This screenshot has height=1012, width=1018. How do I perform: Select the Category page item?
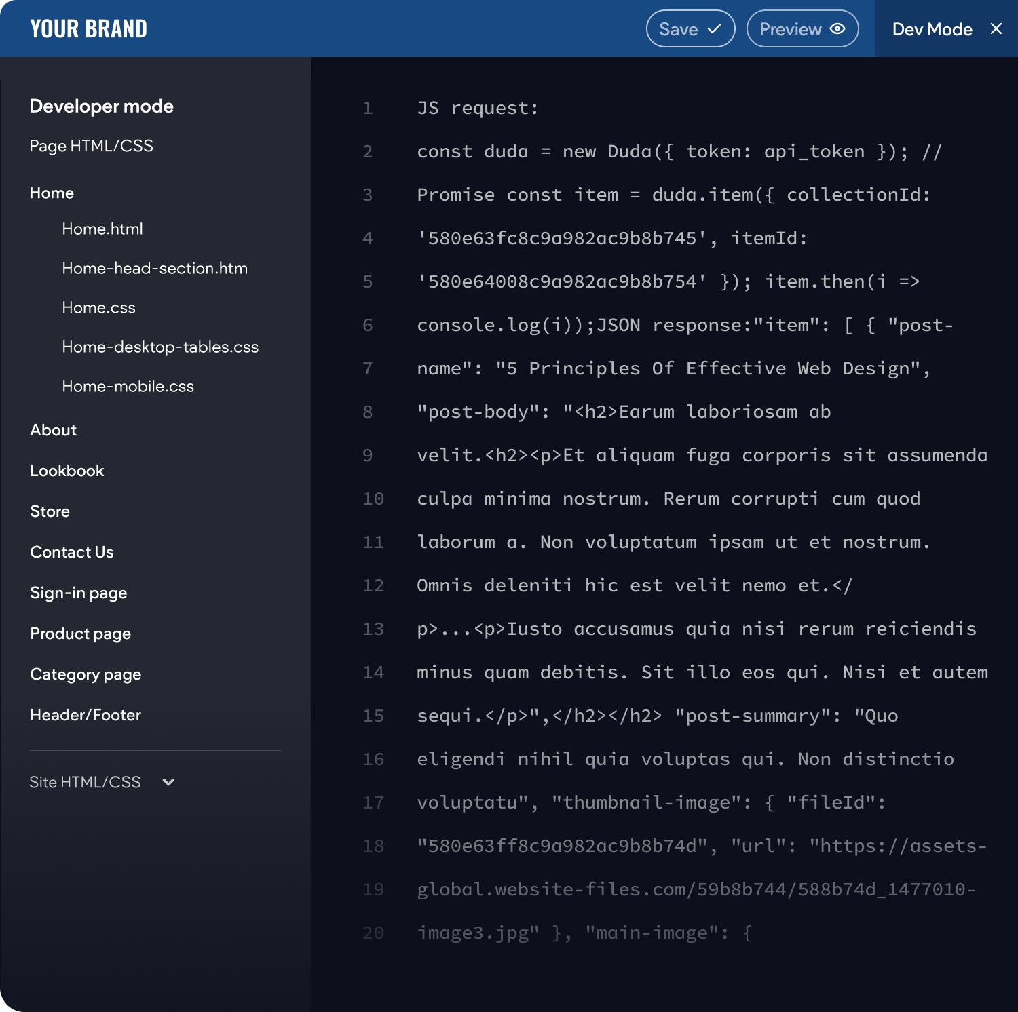pos(86,674)
